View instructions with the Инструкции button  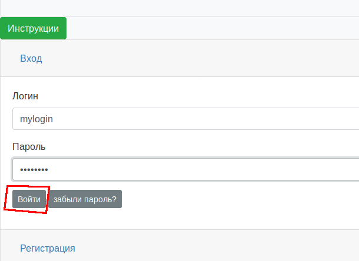click(x=33, y=28)
